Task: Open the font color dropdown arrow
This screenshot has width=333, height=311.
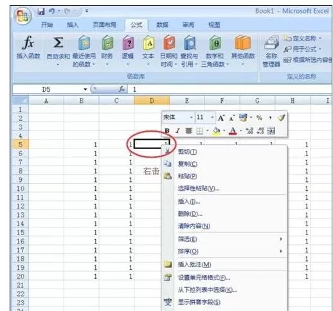Action: [x=240, y=130]
